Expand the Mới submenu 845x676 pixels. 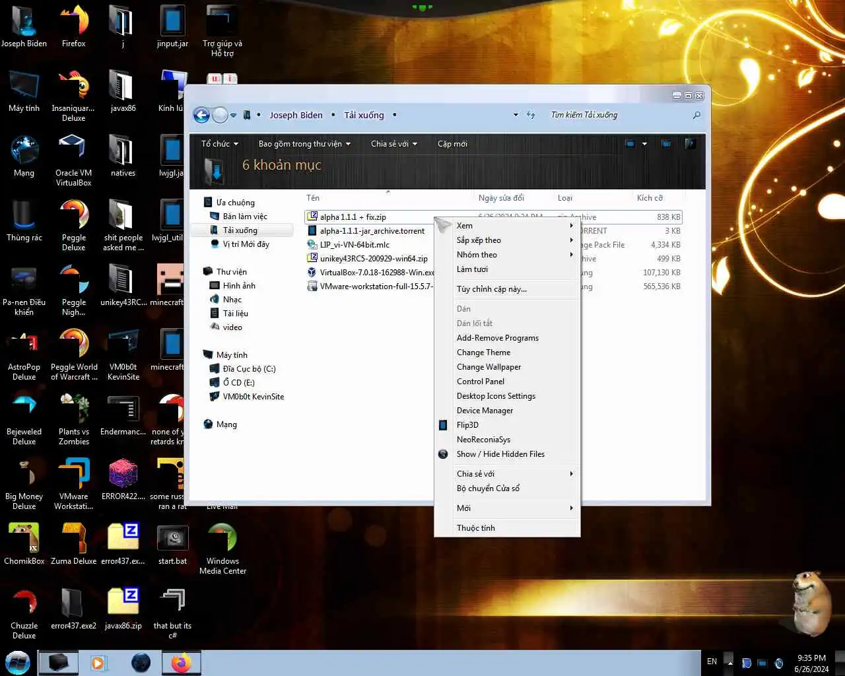point(507,508)
